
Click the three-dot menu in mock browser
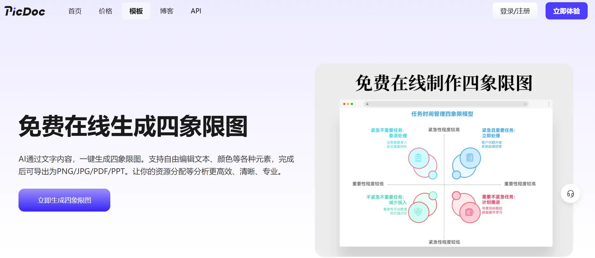[x=549, y=104]
